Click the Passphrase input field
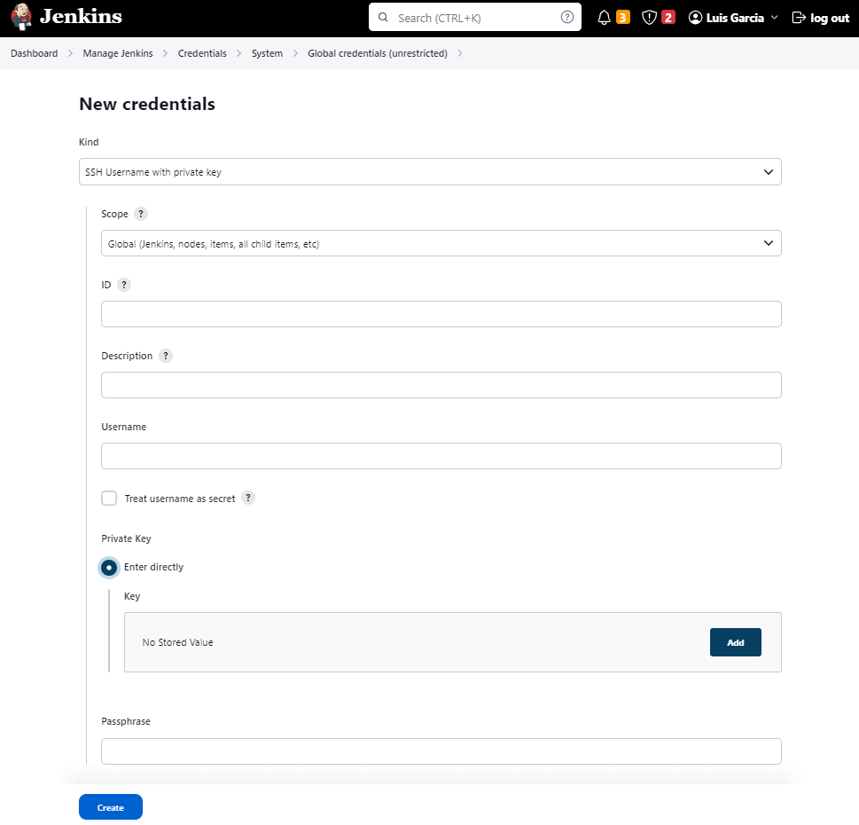Viewport: 859px width, 825px height. [x=441, y=751]
